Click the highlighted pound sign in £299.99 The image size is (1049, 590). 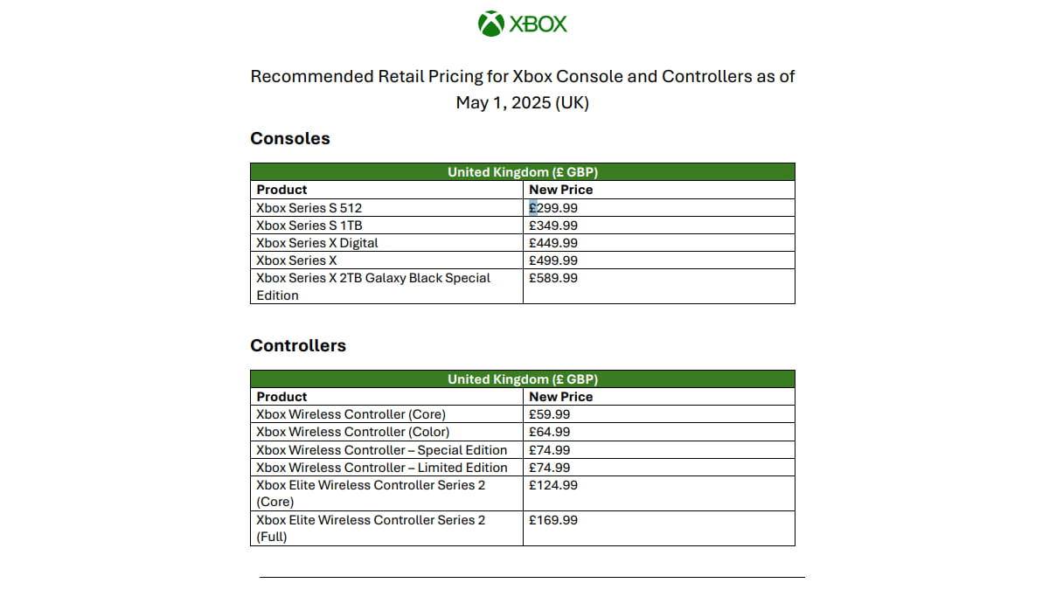click(x=533, y=208)
